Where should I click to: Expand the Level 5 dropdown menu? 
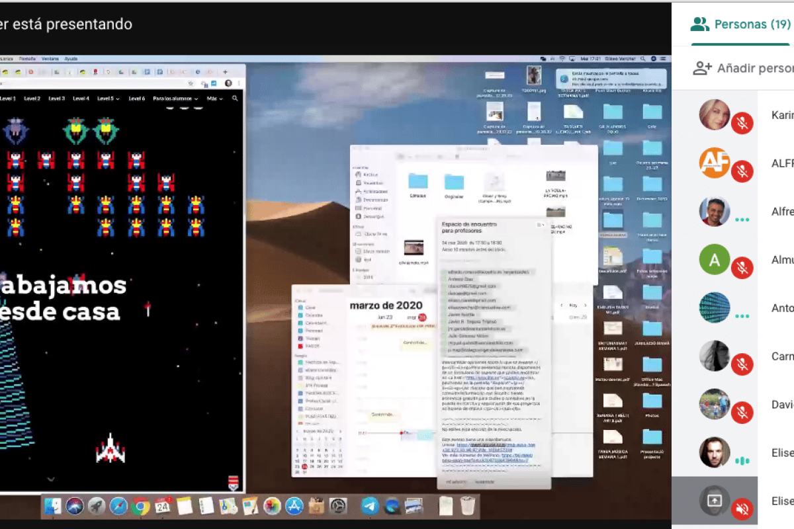pyautogui.click(x=109, y=99)
